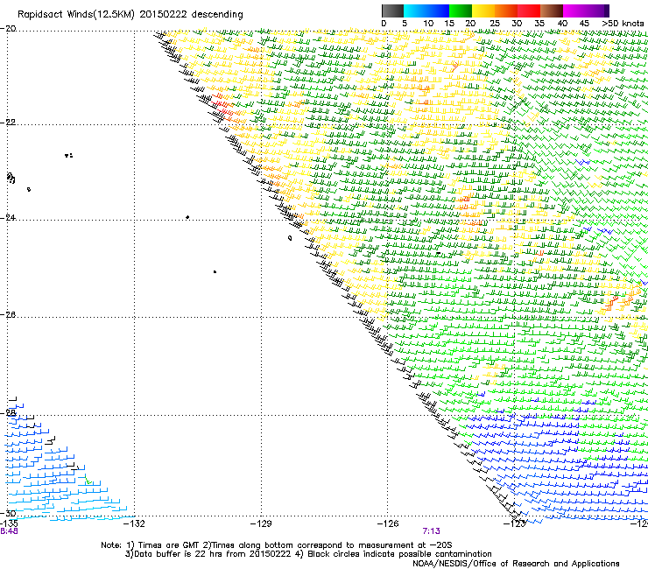The height and width of the screenshot is (569, 648).
Task: Select the '-22' latitude axis label
Action: (8, 123)
